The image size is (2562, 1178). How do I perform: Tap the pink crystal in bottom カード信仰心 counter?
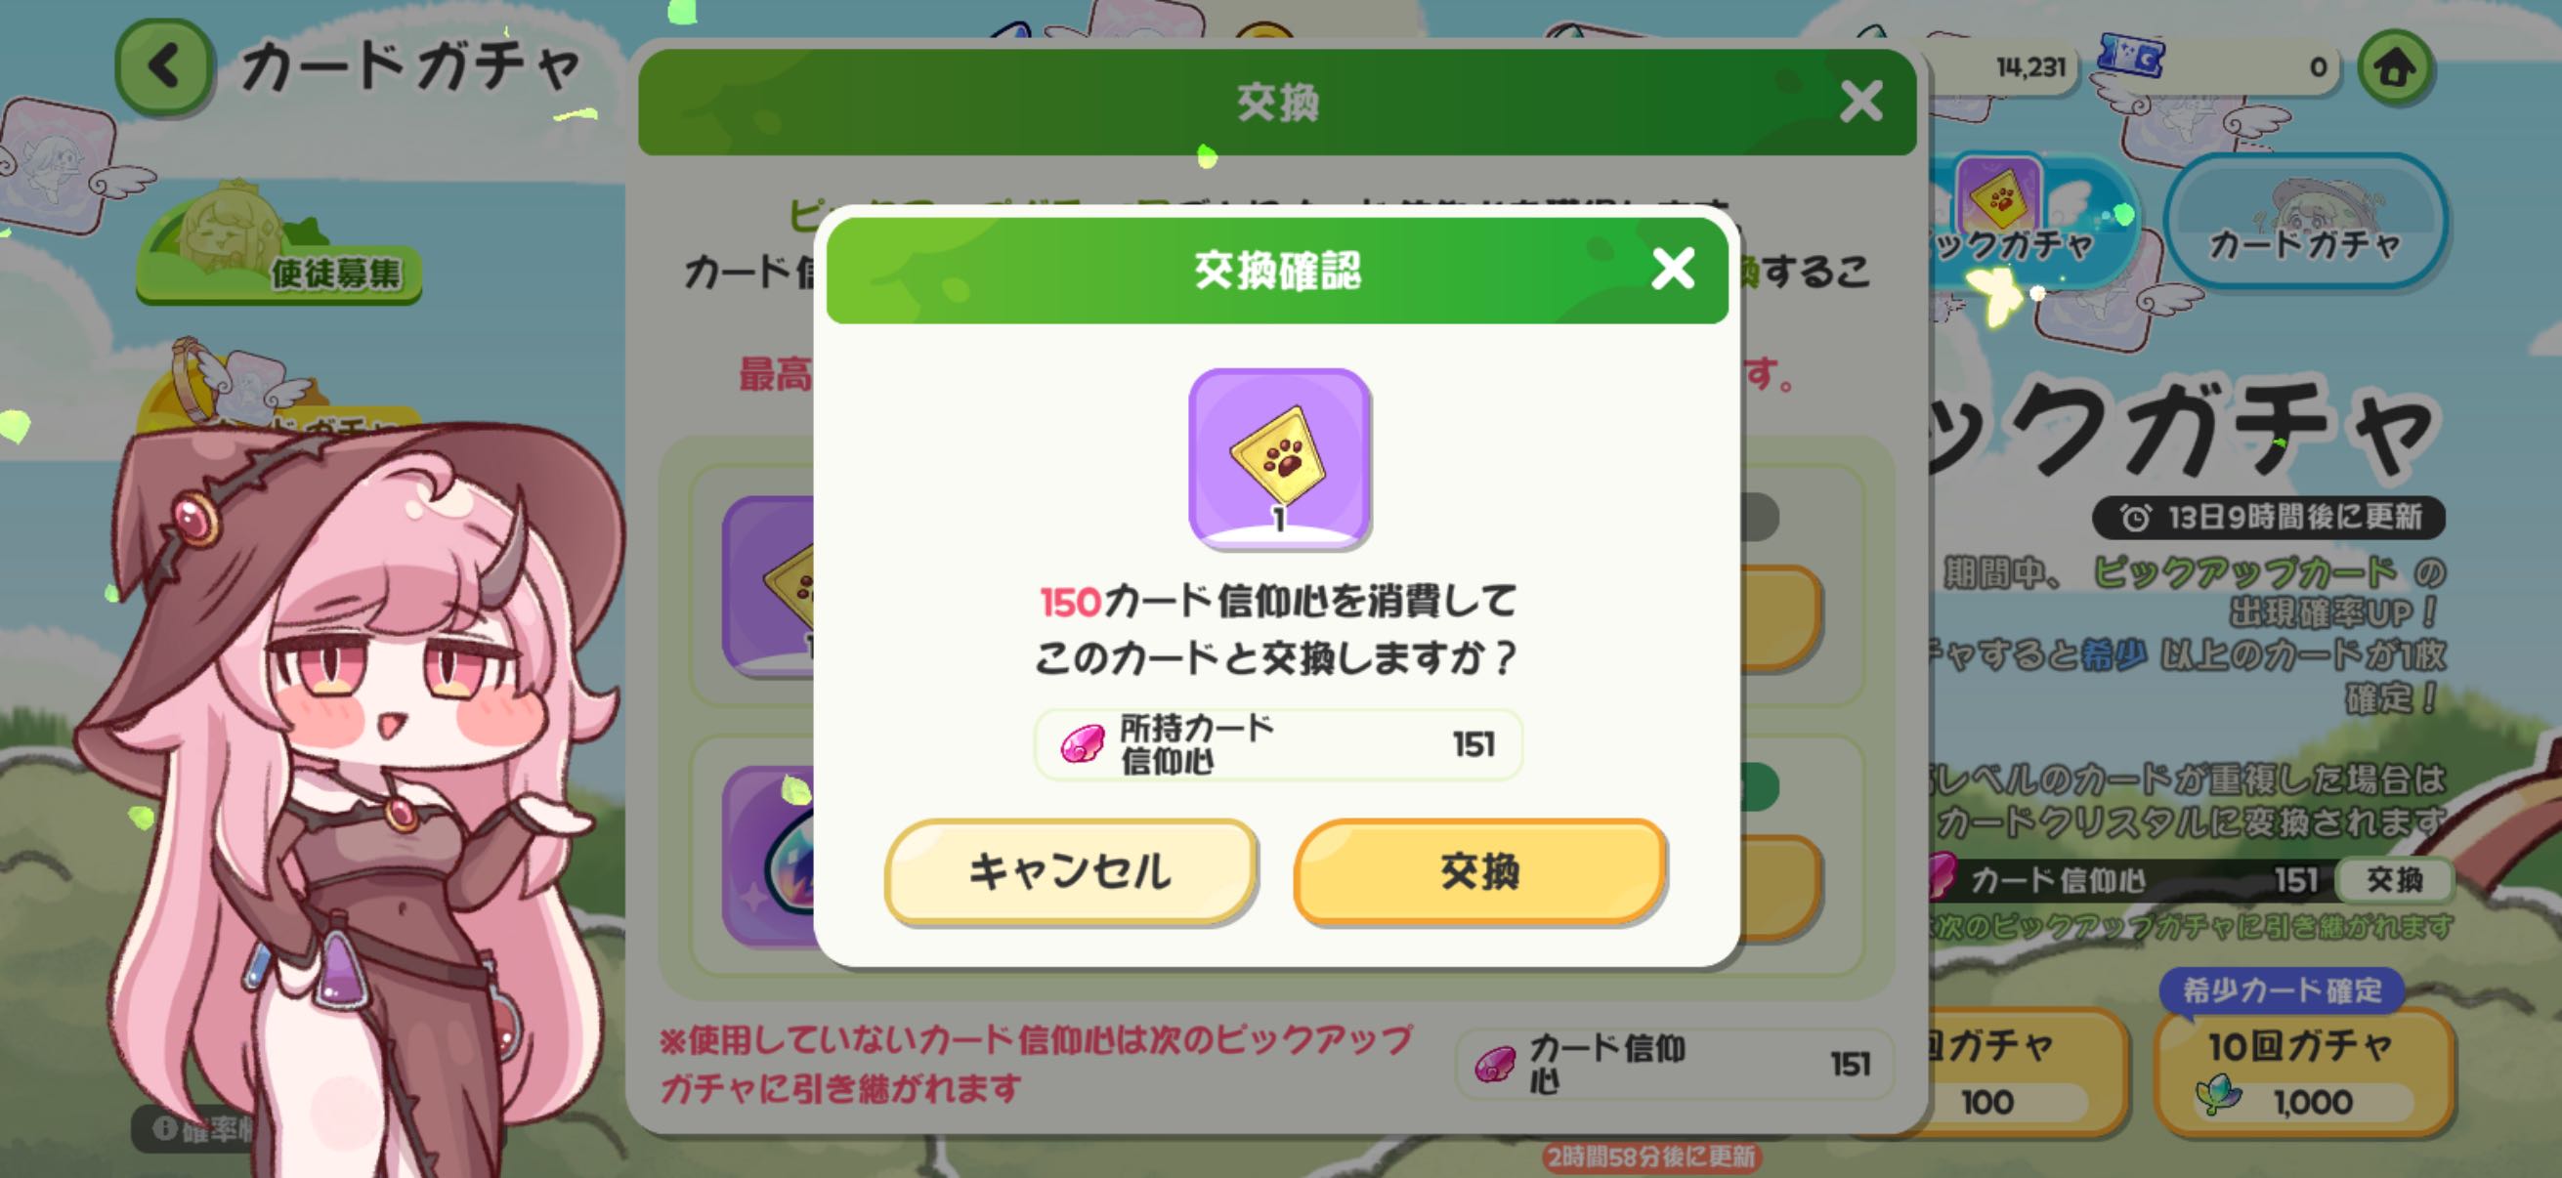point(1494,1065)
